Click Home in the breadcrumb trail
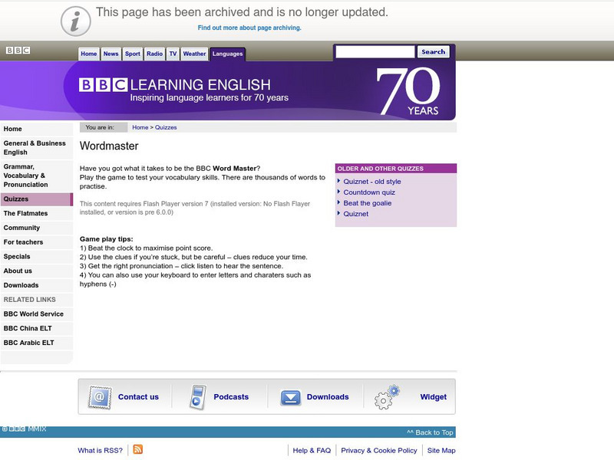The height and width of the screenshot is (460, 614). [140, 127]
